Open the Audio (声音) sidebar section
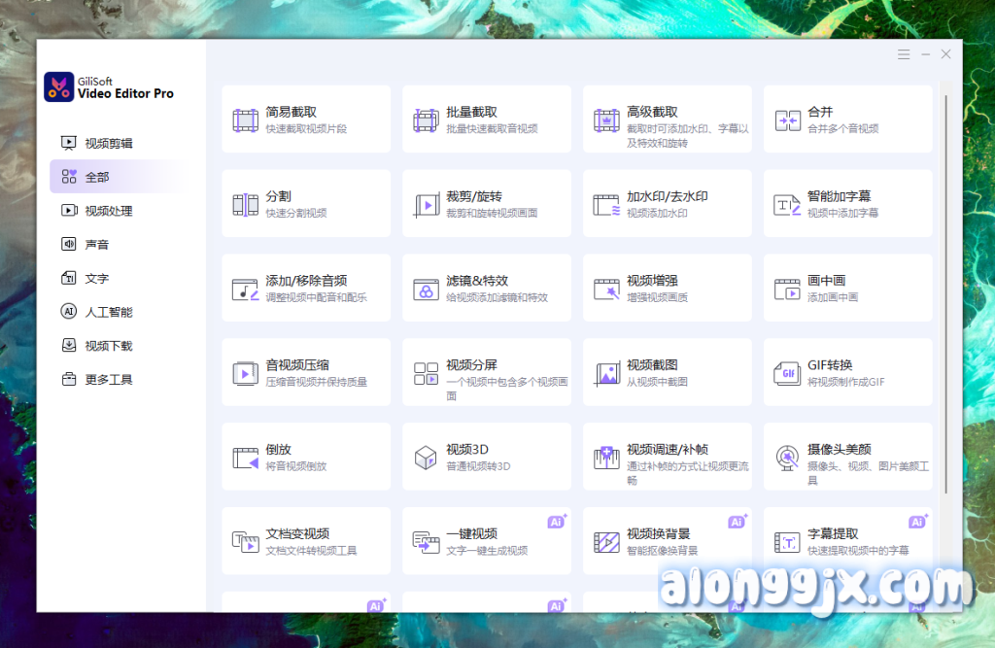This screenshot has height=648, width=995. point(96,245)
